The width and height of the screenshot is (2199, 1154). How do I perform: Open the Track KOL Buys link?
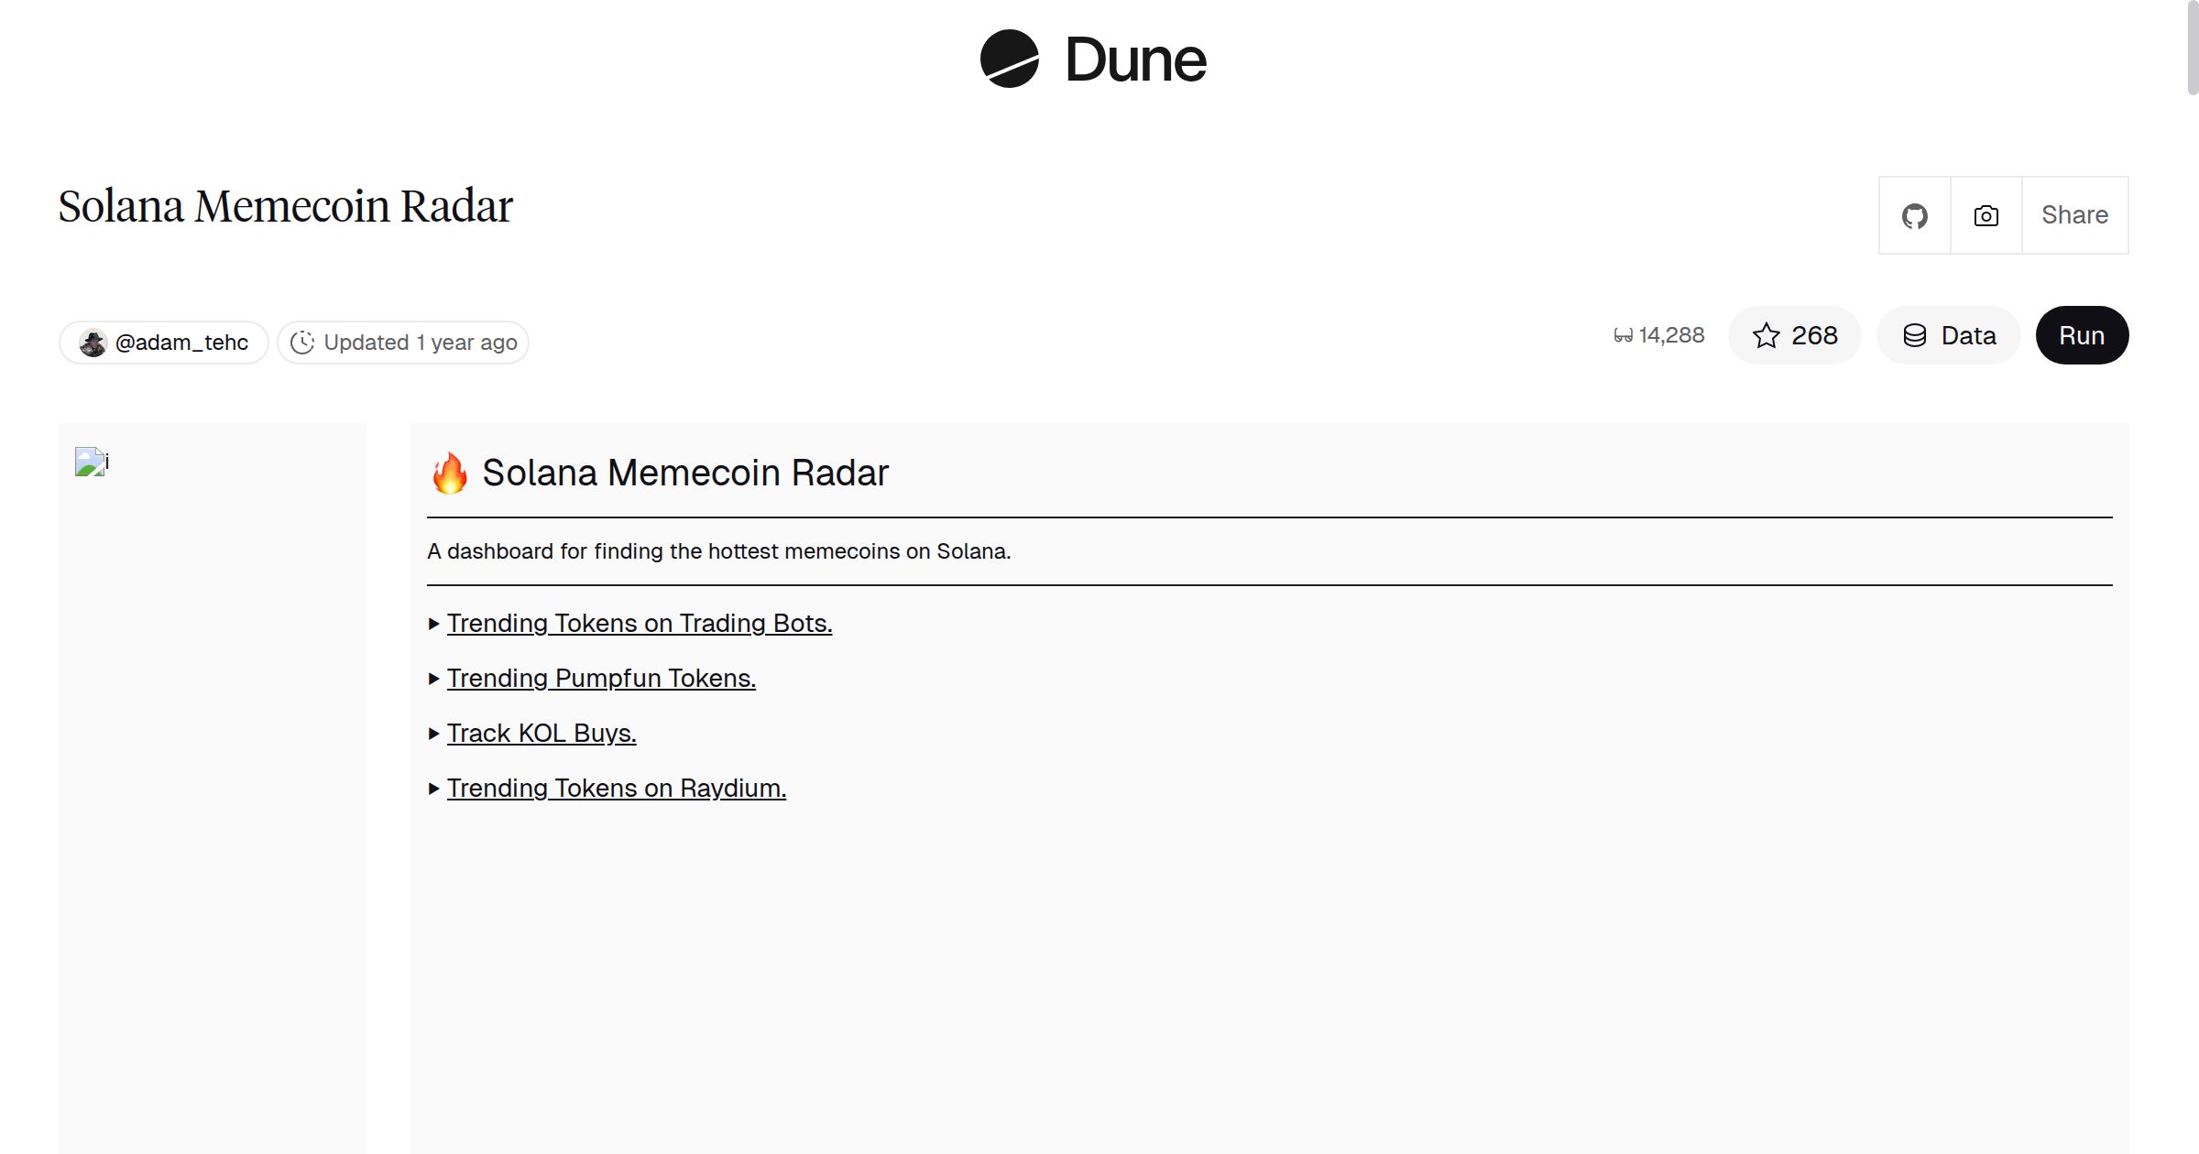pyautogui.click(x=541, y=733)
